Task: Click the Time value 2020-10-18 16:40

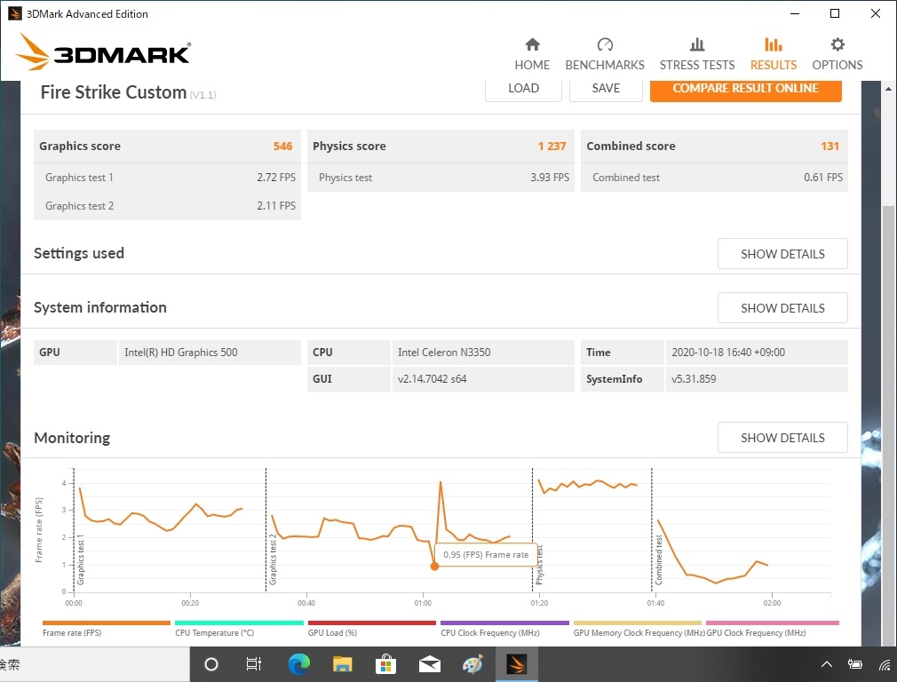Action: pyautogui.click(x=727, y=353)
